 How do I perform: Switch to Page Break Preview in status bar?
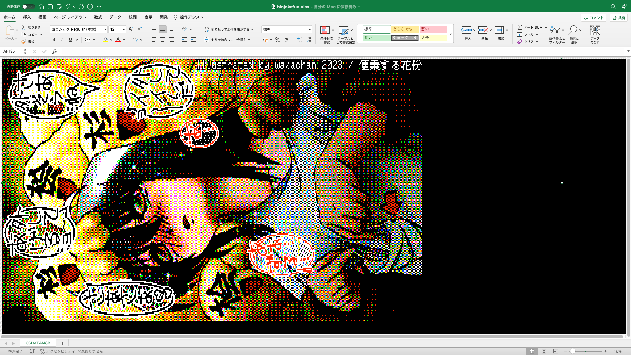pyautogui.click(x=555, y=351)
